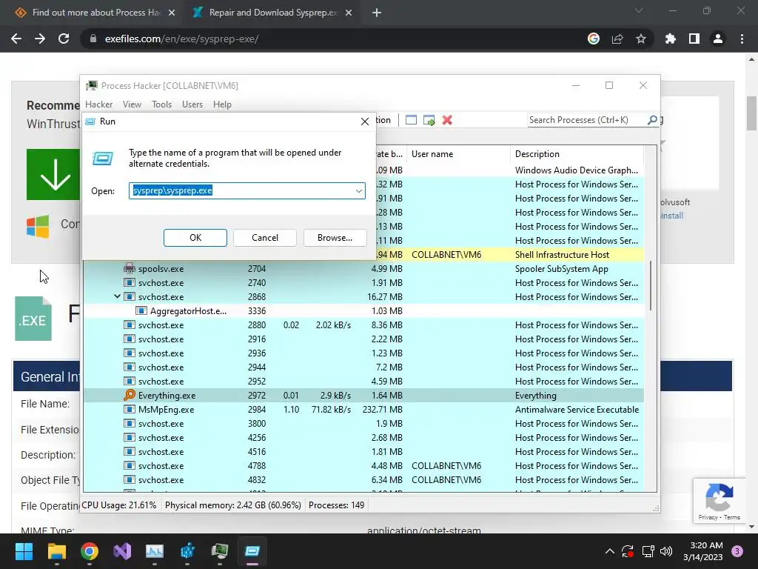Click the taskbar Run dialog icon
The width and height of the screenshot is (758, 569).
tap(252, 551)
